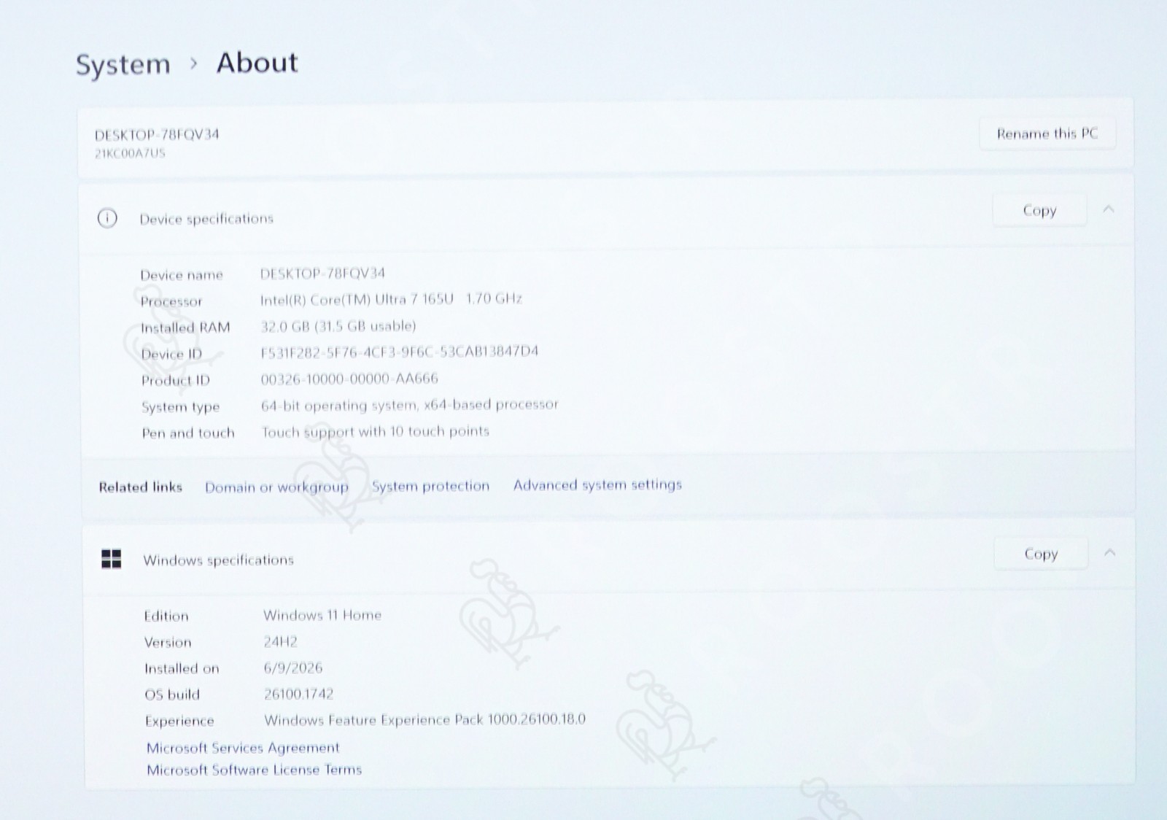Collapse the Device specifications section chevron
This screenshot has width=1167, height=820.
point(1109,209)
